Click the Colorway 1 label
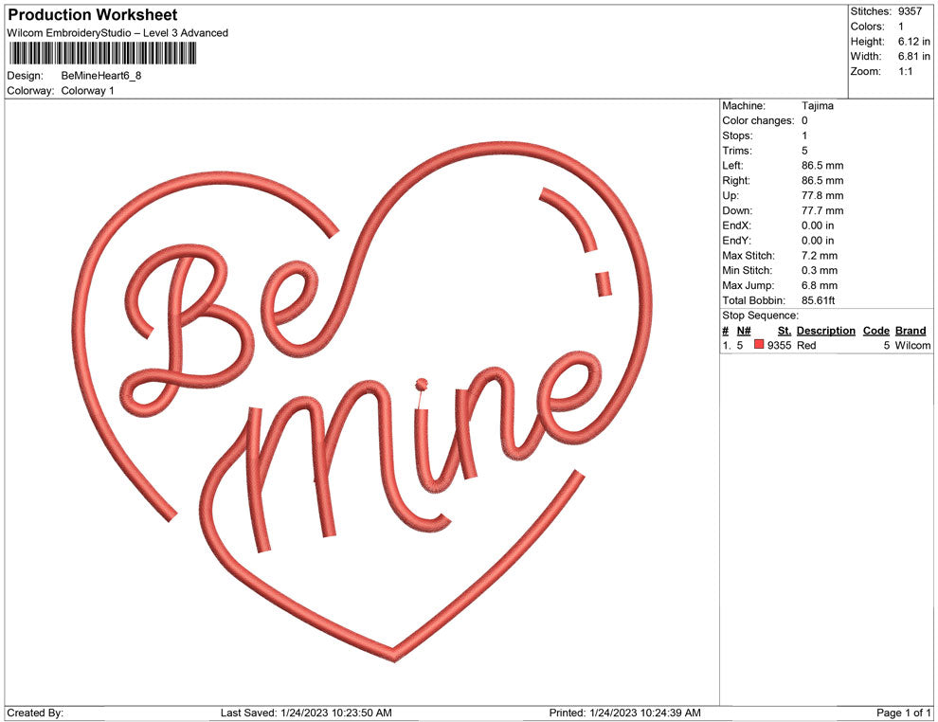This screenshot has height=722, width=938. click(87, 90)
